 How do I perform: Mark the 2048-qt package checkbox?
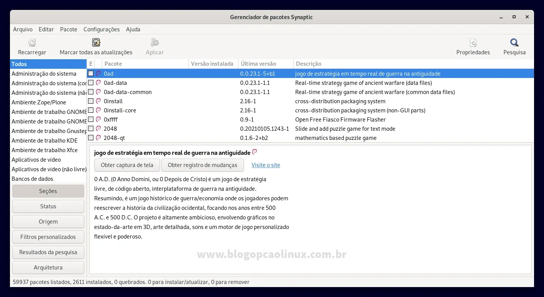[91, 138]
